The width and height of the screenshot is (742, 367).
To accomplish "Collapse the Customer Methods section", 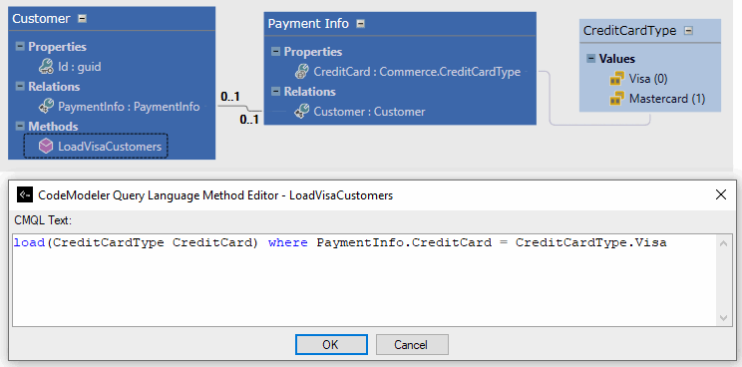I will [20, 127].
